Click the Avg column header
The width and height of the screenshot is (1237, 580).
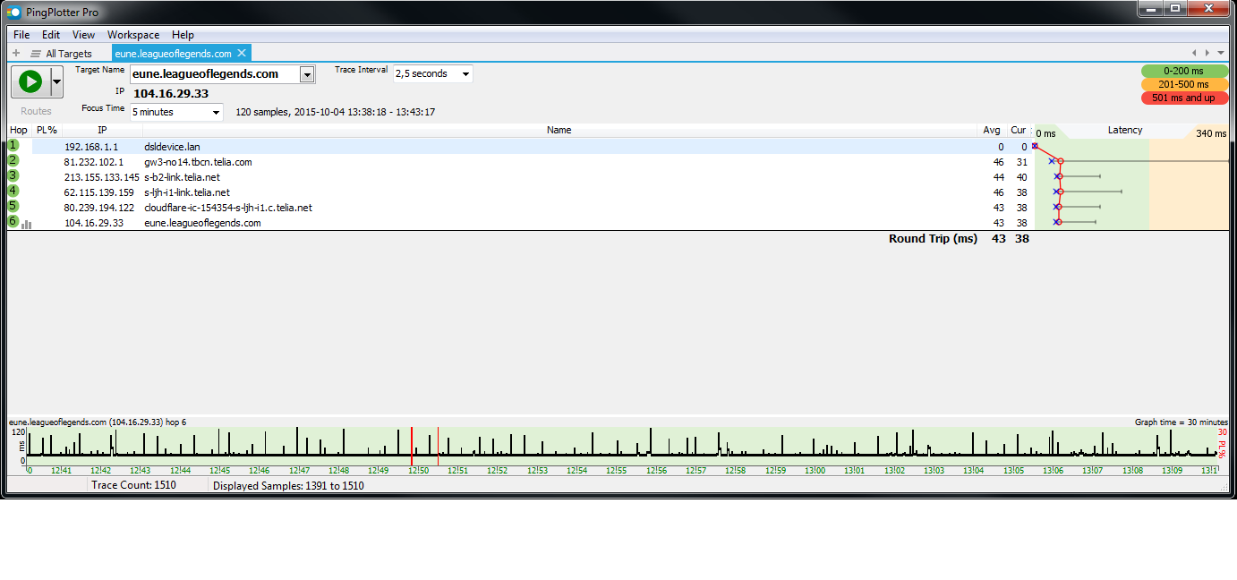click(x=991, y=131)
